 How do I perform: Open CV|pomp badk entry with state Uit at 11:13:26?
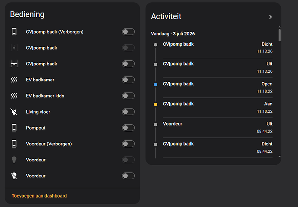(218, 68)
